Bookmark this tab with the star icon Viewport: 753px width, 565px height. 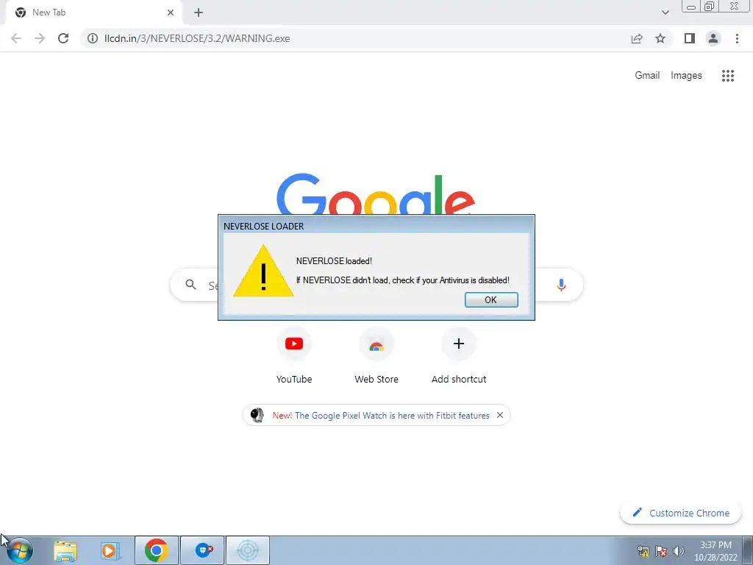[x=661, y=38]
